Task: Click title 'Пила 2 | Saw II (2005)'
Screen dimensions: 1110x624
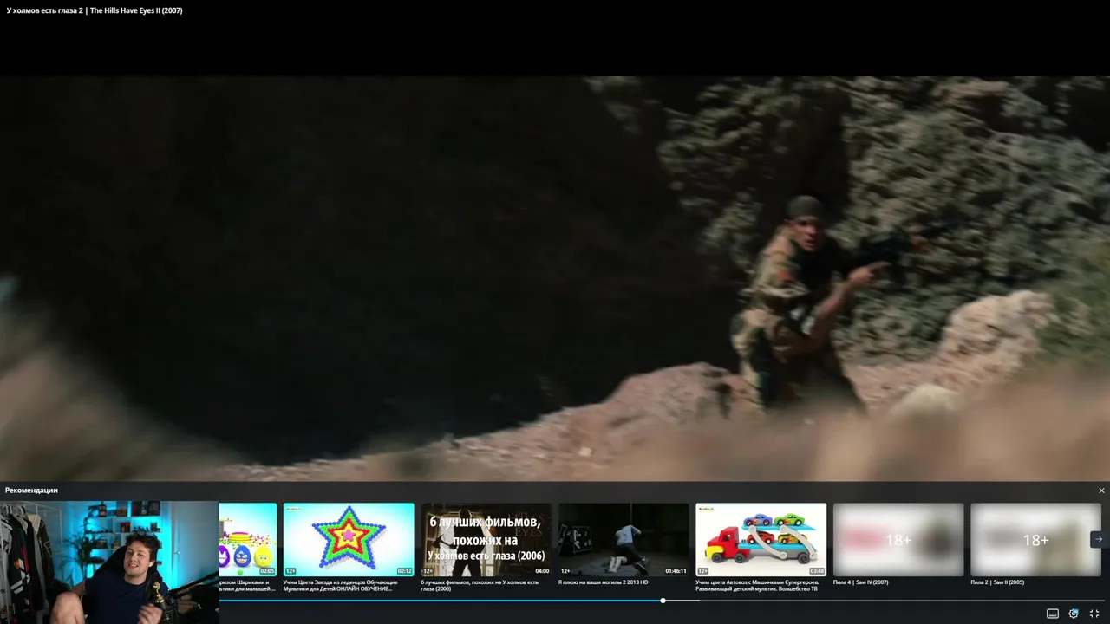Action: [997, 582]
